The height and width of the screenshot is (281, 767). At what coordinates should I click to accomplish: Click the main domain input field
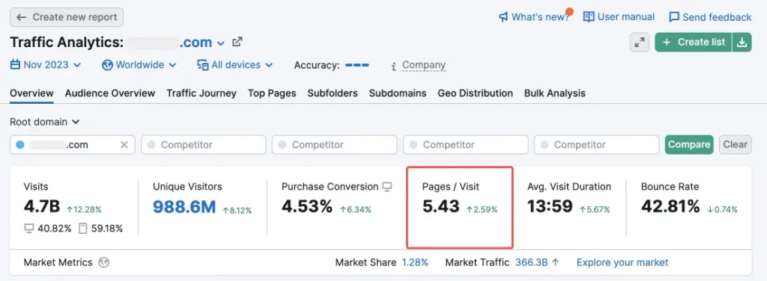coord(73,145)
